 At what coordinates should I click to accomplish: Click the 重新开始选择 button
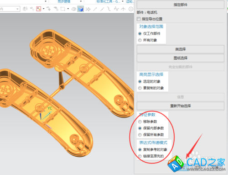tap(181, 106)
